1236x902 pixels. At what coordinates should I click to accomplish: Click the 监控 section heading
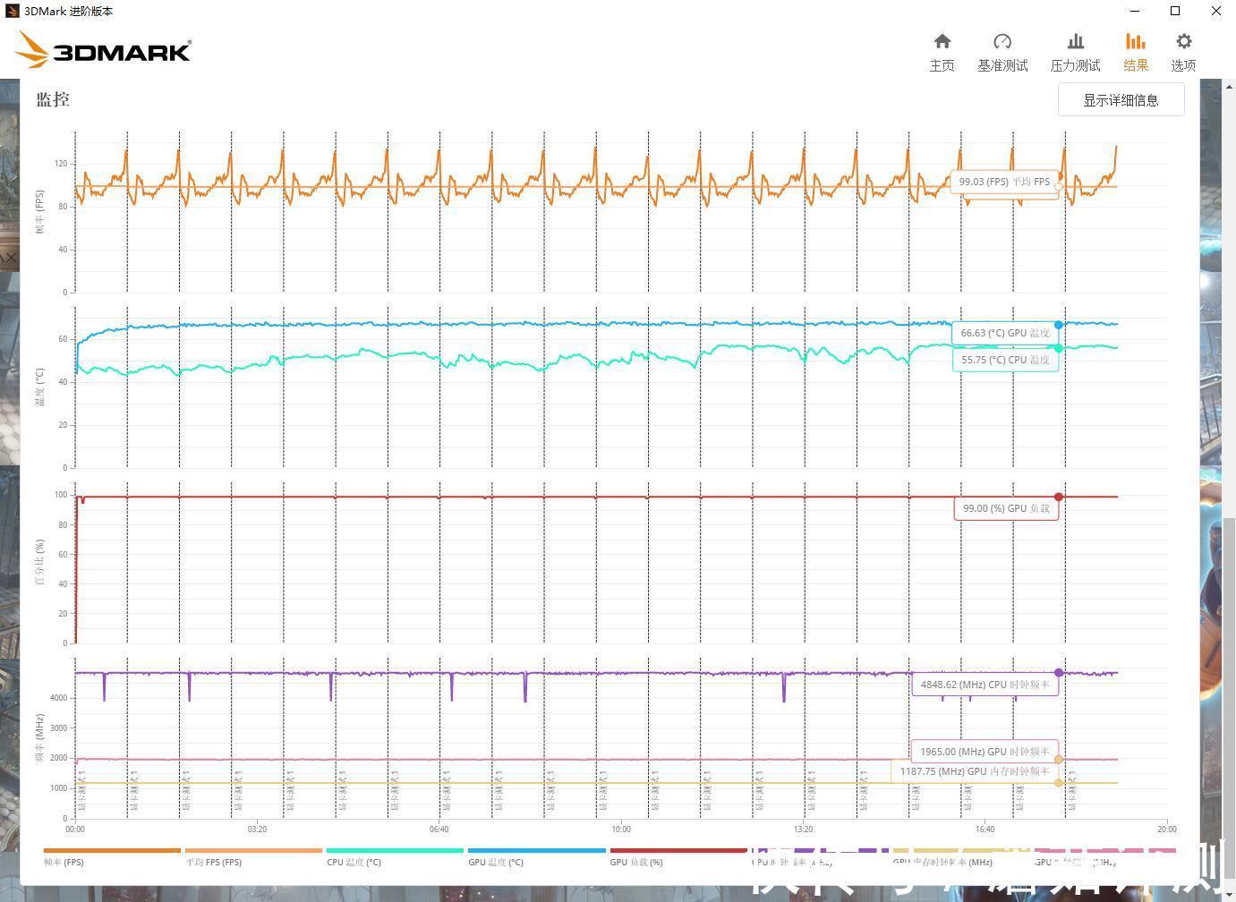pyautogui.click(x=53, y=99)
